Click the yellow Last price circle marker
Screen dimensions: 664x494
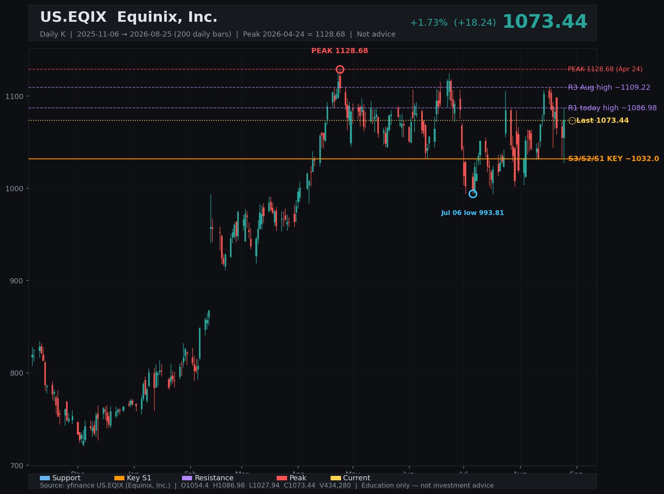click(x=572, y=121)
